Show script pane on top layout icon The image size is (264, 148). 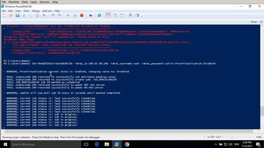tap(108, 15)
